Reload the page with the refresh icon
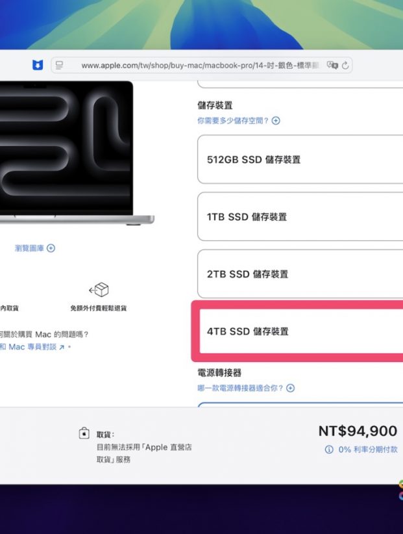403x534 pixels. coord(345,65)
